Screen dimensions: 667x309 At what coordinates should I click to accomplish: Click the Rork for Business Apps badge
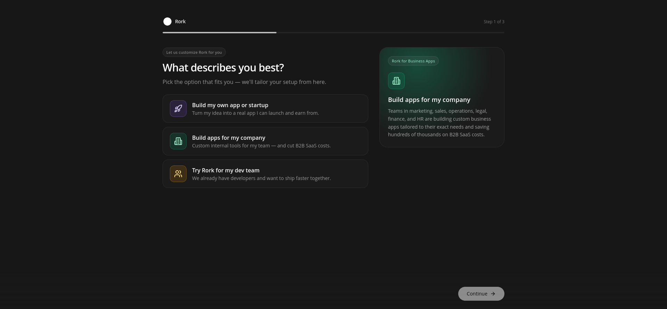(413, 61)
